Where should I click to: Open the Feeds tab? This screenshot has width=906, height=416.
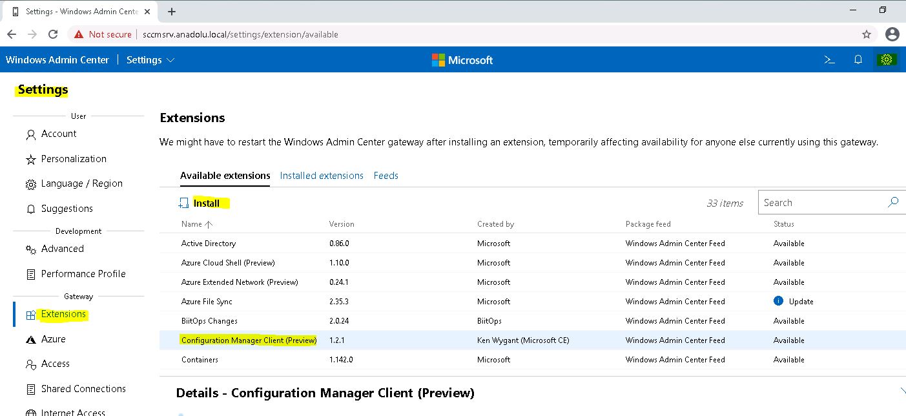pyautogui.click(x=386, y=175)
